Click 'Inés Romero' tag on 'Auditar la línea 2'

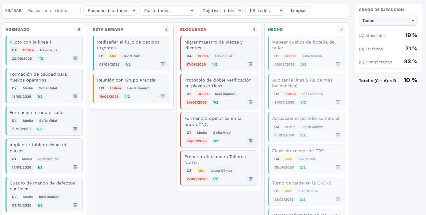(313, 94)
